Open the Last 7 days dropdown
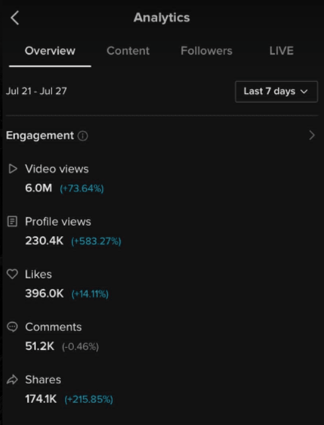This screenshot has width=324, height=425. (276, 92)
